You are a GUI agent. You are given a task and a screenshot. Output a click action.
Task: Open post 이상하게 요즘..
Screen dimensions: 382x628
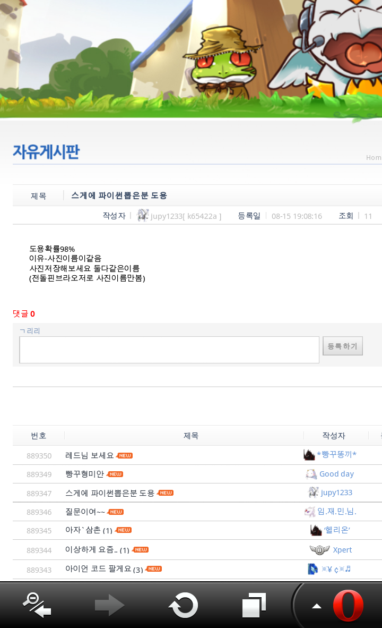click(91, 550)
